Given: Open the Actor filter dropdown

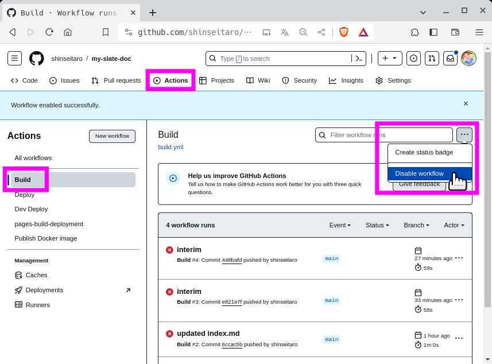Looking at the screenshot, I should tap(454, 225).
